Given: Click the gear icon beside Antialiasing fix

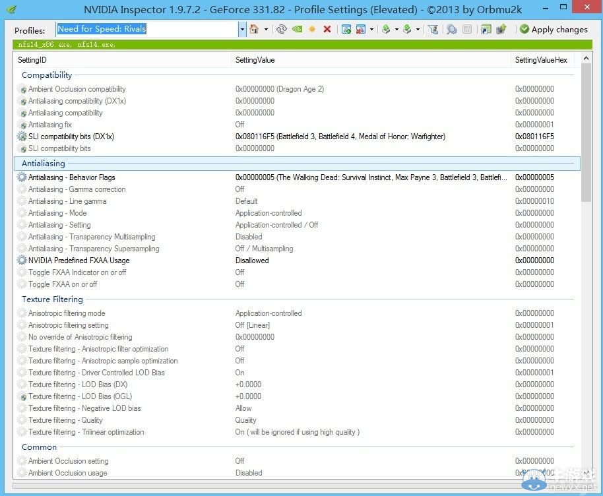Looking at the screenshot, I should click(22, 125).
